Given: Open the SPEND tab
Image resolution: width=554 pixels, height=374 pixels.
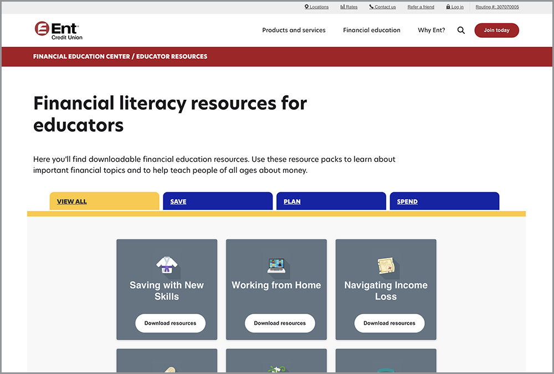Looking at the screenshot, I should click(x=444, y=201).
